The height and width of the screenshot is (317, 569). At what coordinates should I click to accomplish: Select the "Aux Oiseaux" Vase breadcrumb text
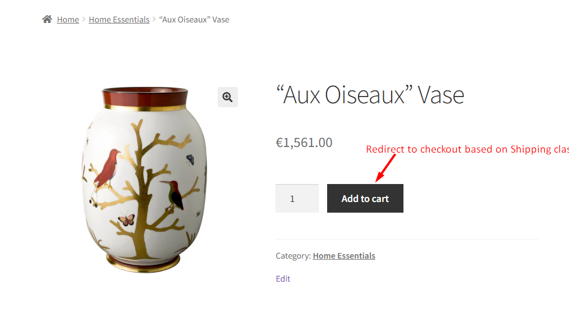(x=194, y=20)
